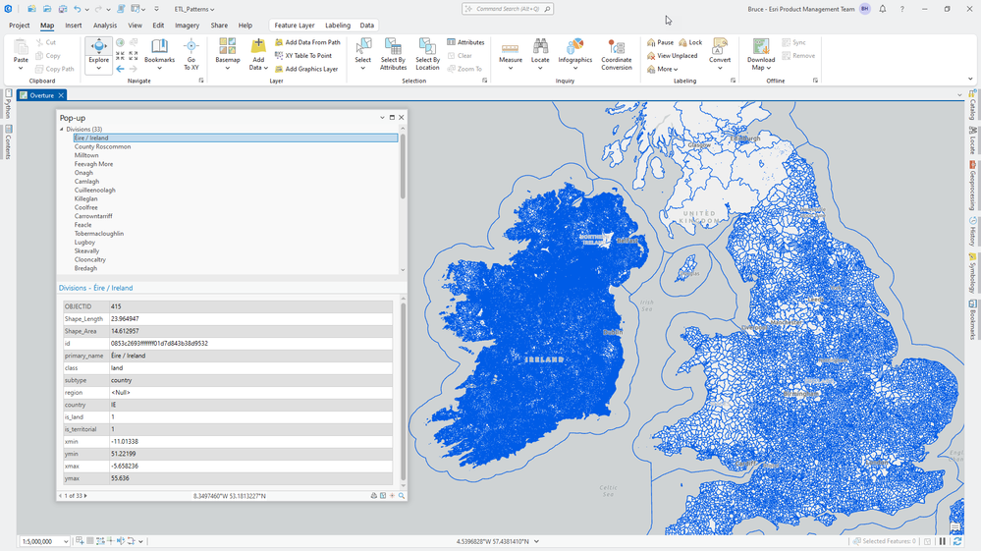Open Select By Attributes

click(393, 52)
